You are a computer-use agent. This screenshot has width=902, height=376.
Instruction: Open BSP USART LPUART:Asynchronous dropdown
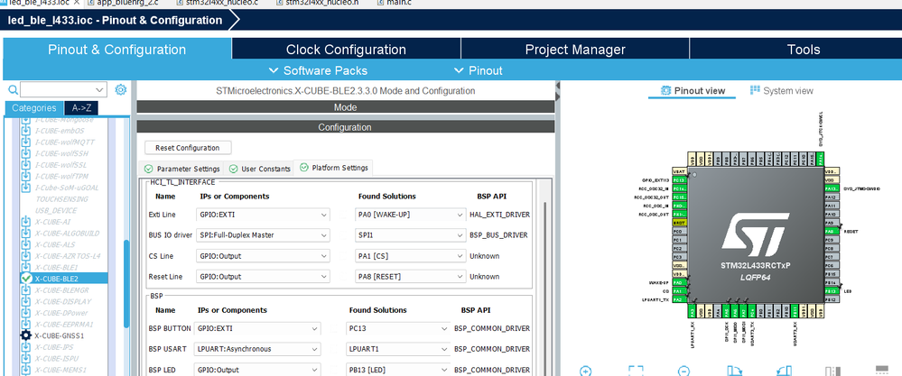(256, 349)
